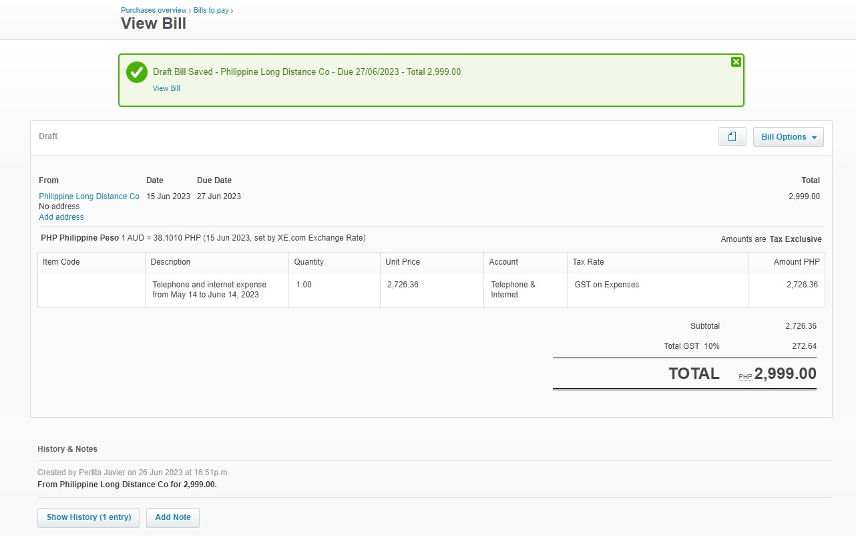Select the Description column header
The image size is (856, 536).
click(170, 262)
